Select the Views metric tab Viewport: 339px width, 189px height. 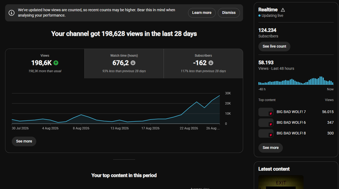coord(45,64)
